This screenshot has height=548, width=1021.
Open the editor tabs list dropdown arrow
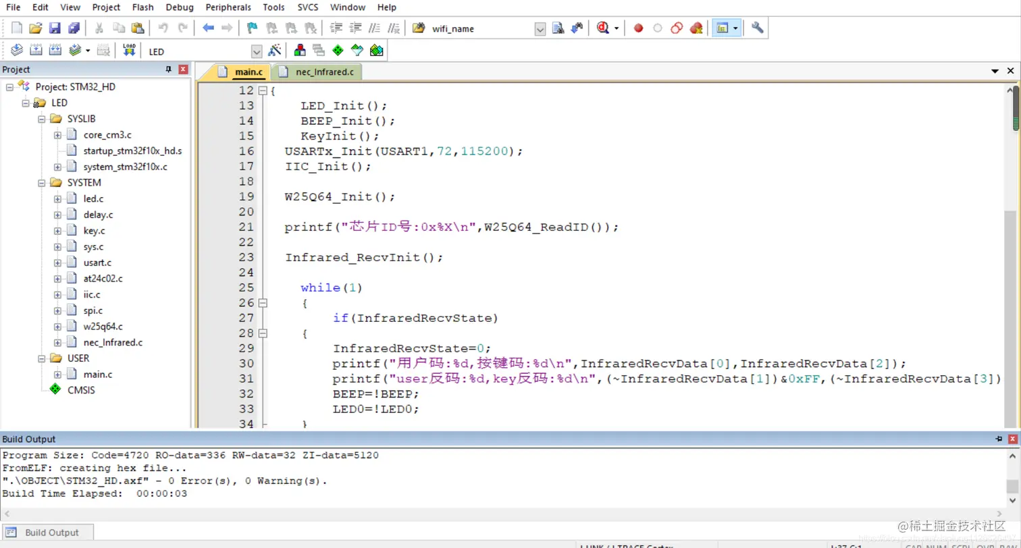[995, 71]
